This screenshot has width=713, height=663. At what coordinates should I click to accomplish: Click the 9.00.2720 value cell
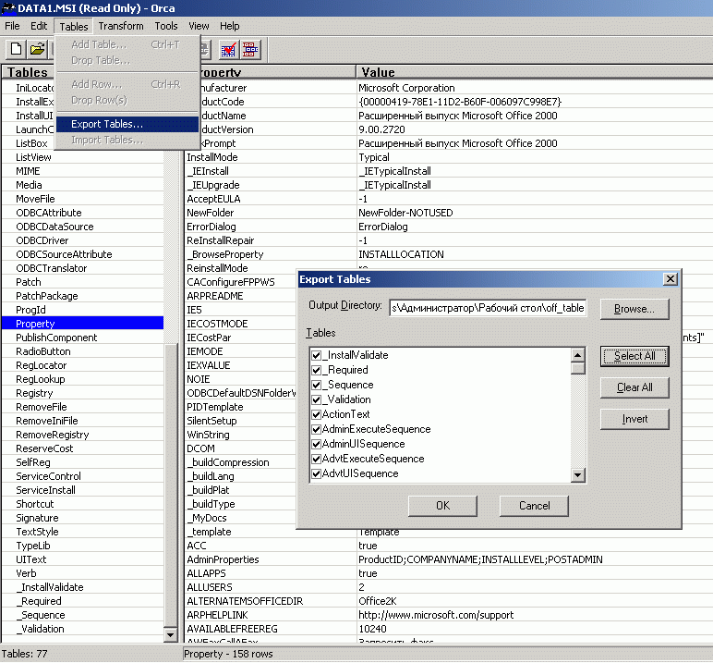pyautogui.click(x=535, y=129)
